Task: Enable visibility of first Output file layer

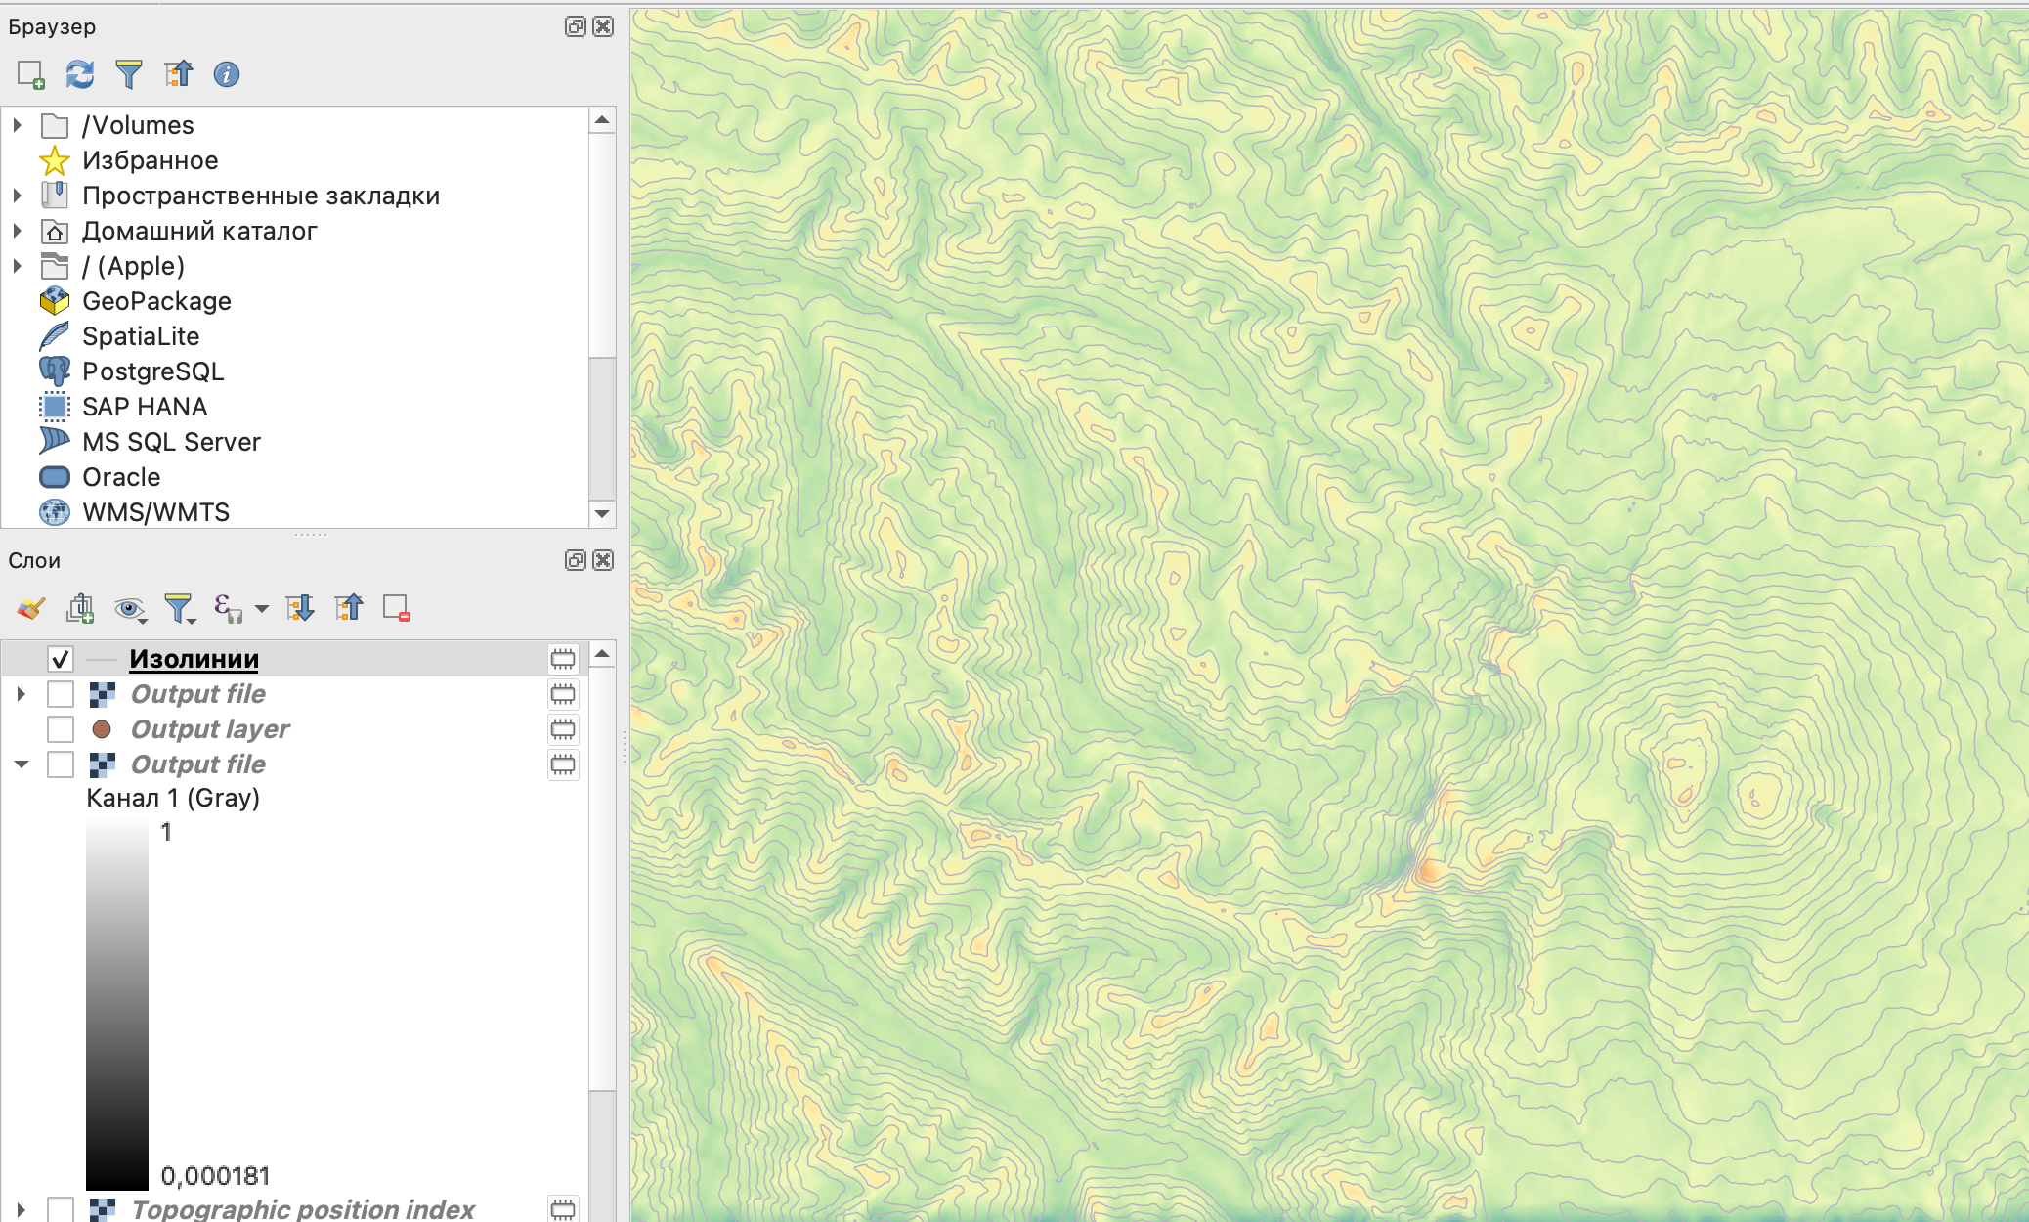Action: (61, 694)
